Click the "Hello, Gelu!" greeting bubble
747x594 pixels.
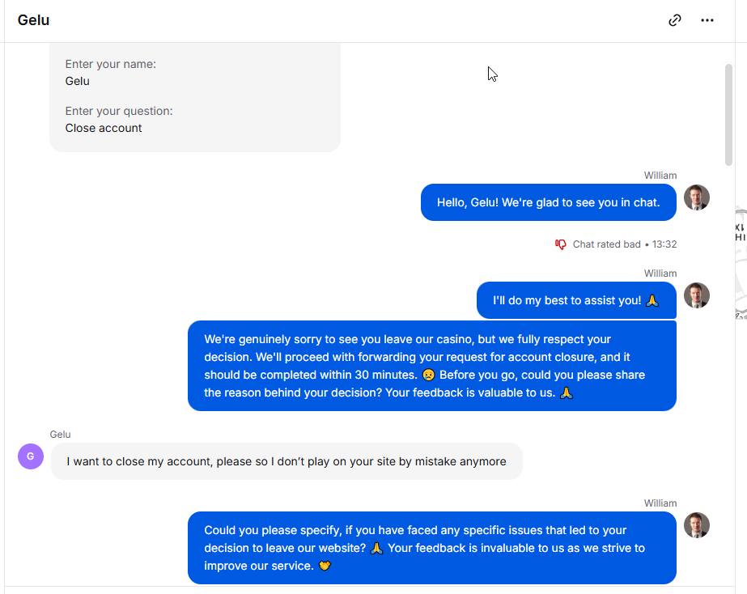point(549,202)
